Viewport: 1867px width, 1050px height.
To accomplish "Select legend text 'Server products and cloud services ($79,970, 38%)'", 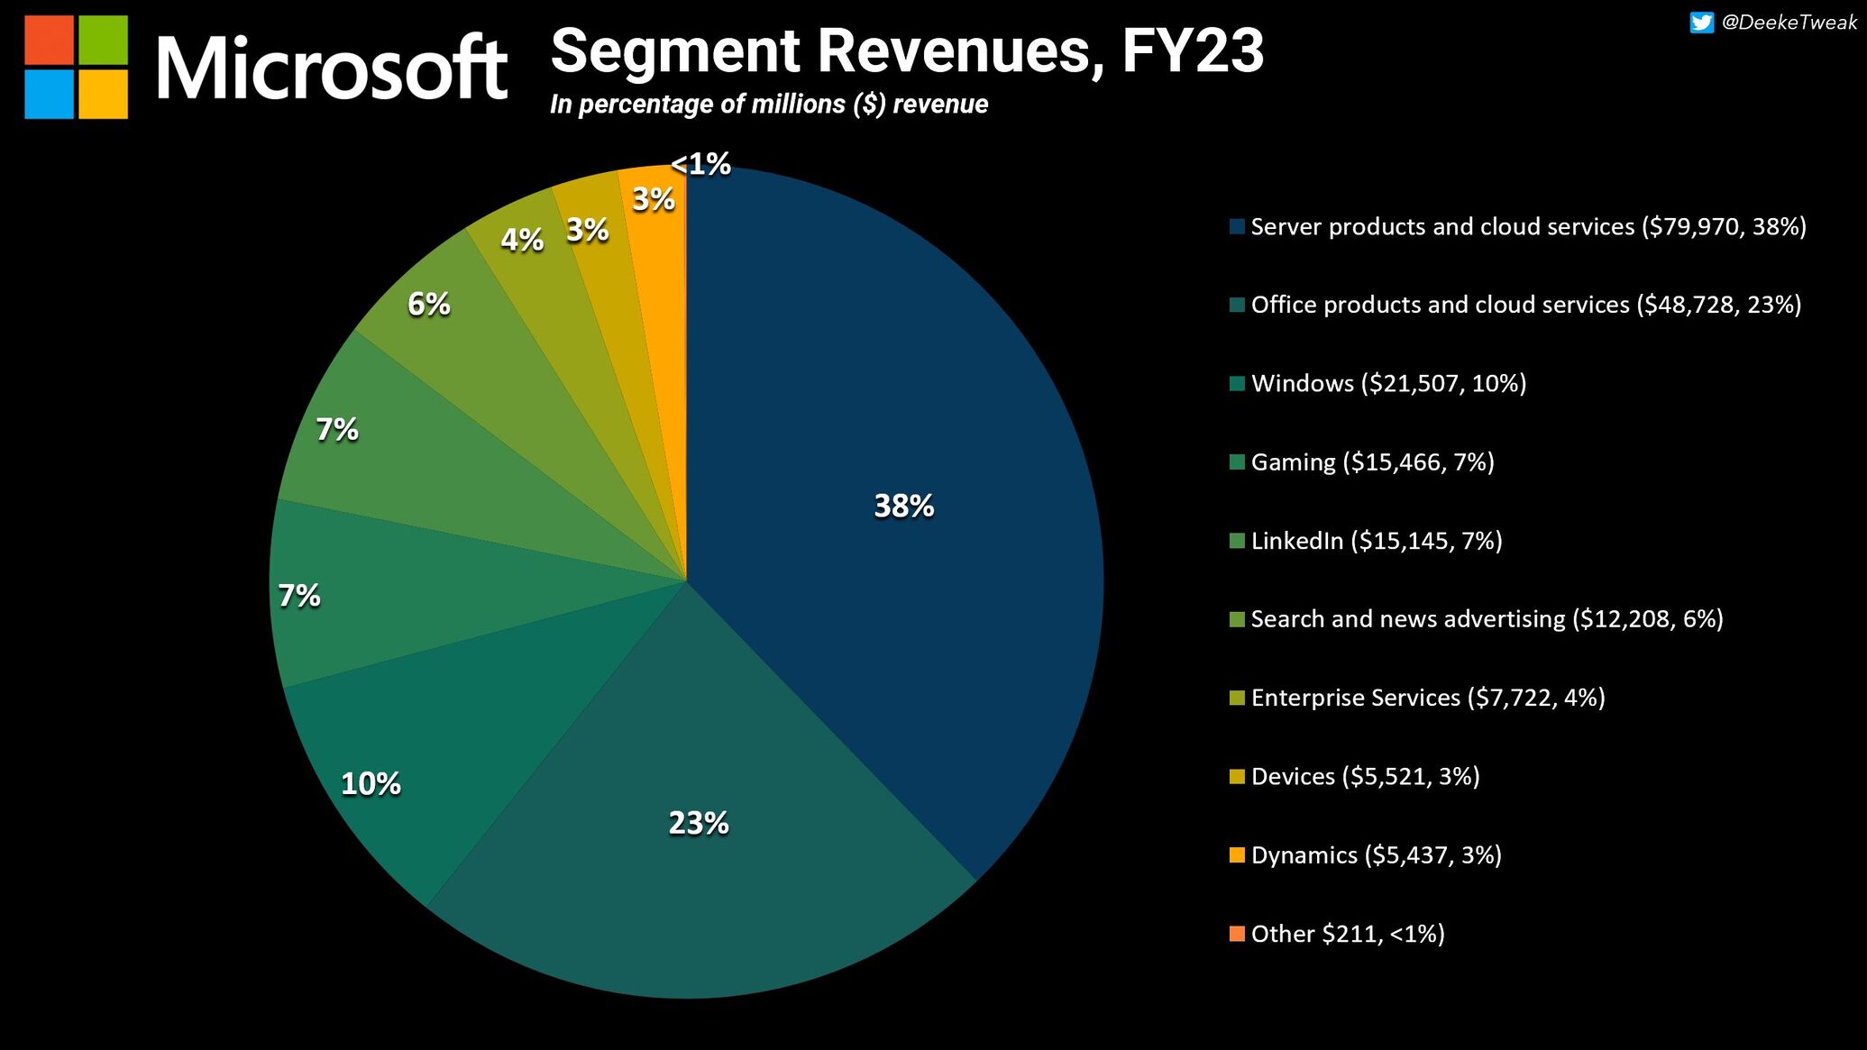I will pyautogui.click(x=1529, y=226).
